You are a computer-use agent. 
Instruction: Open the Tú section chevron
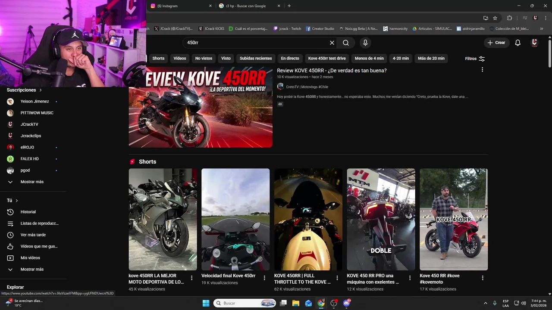tap(17, 201)
